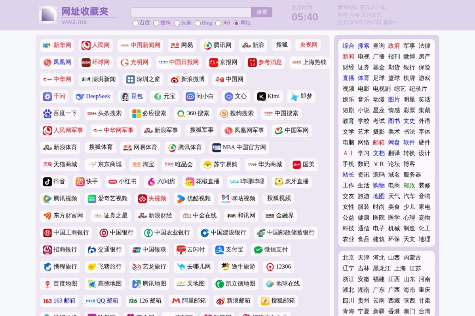The width and height of the screenshot is (475, 316).
Task: Open the 政府 category link
Action: (x=394, y=46)
